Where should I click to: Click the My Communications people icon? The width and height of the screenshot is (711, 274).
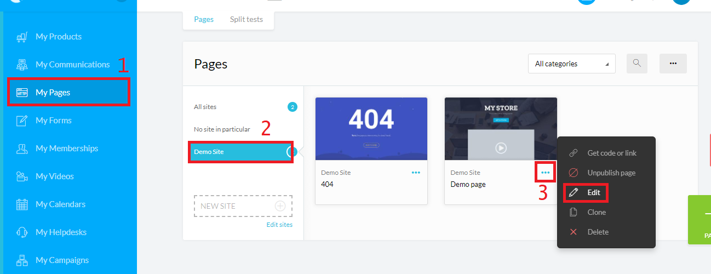(x=22, y=65)
